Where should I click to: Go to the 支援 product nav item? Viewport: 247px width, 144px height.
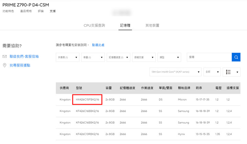tap(52, 11)
